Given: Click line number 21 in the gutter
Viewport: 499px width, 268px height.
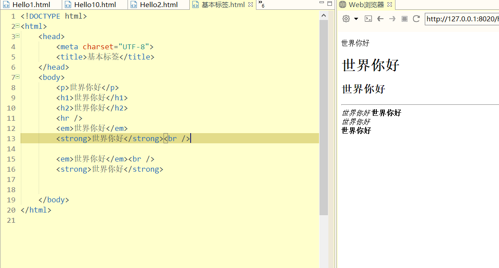Looking at the screenshot, I should 11,221.
